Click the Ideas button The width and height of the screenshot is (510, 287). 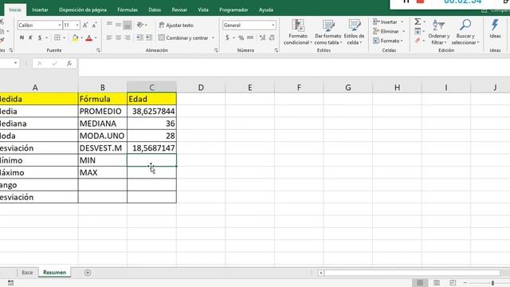tap(495, 29)
